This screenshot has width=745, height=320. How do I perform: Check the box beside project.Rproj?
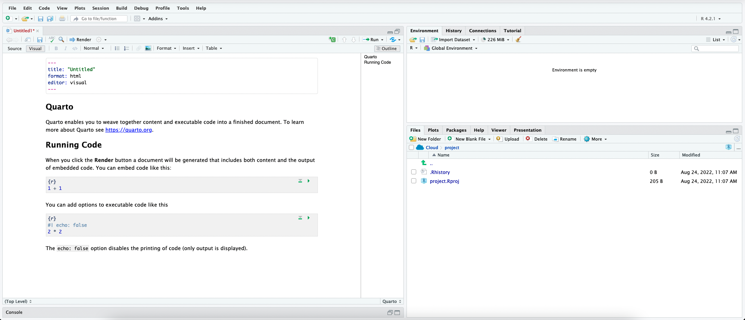click(414, 181)
